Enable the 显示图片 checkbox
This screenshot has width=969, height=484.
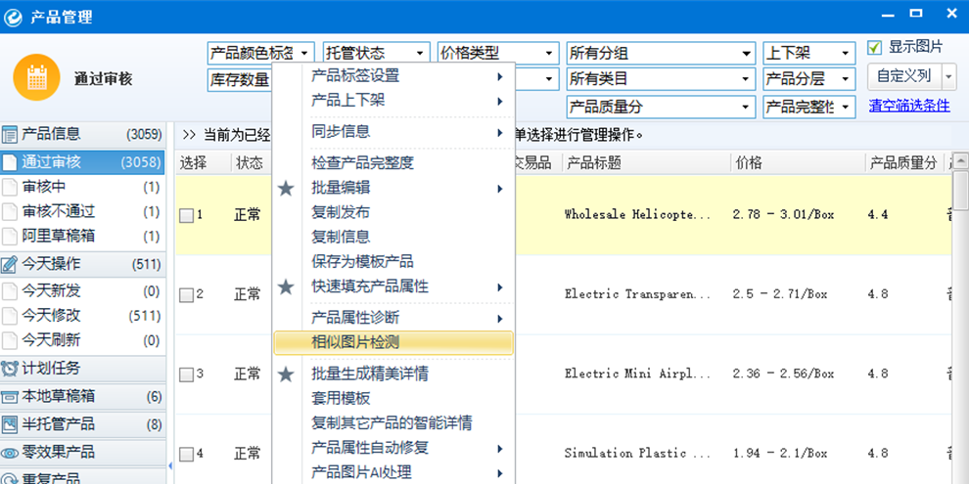pos(875,48)
